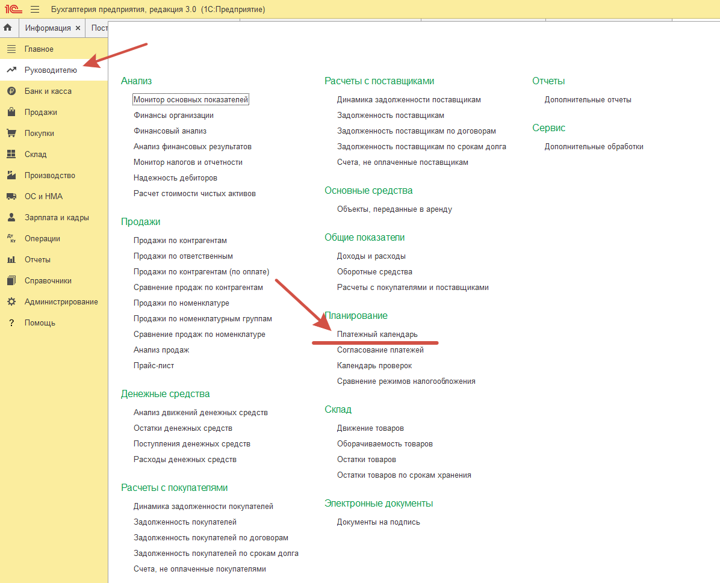This screenshot has height=583, width=720.
Task: Click the Администрирование gear icon
Action: [11, 301]
